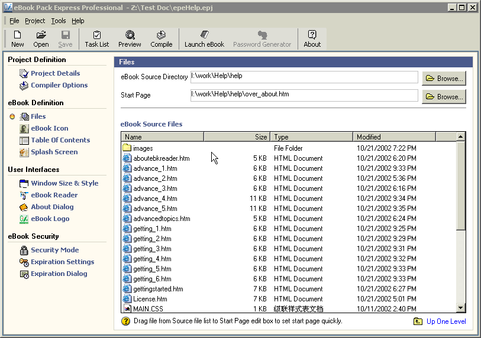The height and width of the screenshot is (338, 481).
Task: Sort files by the Size column header
Action: 237,136
